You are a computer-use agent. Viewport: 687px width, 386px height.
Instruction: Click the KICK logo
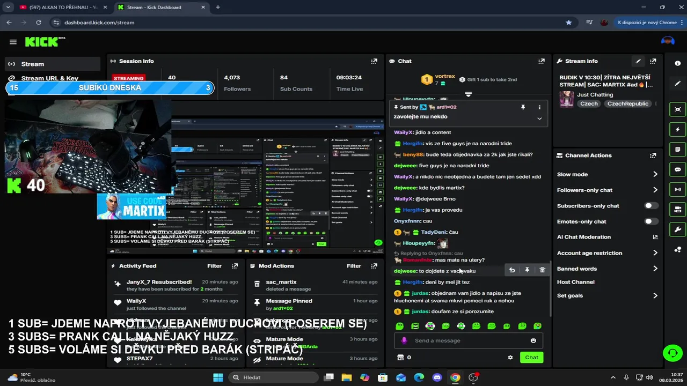(x=45, y=42)
